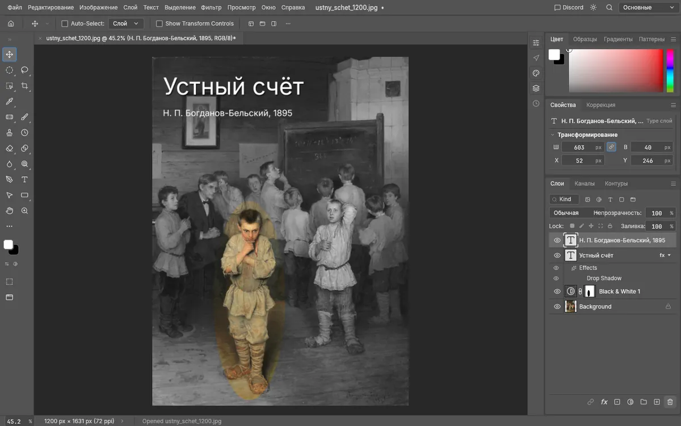Screen dimensions: 681x426
Task: Open the Layers panel hamburger menu
Action: [673, 183]
